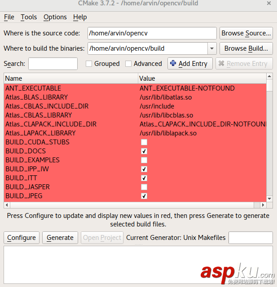277x287 pixels.
Task: Click the X icon on Remove Entry
Action: tap(221, 63)
